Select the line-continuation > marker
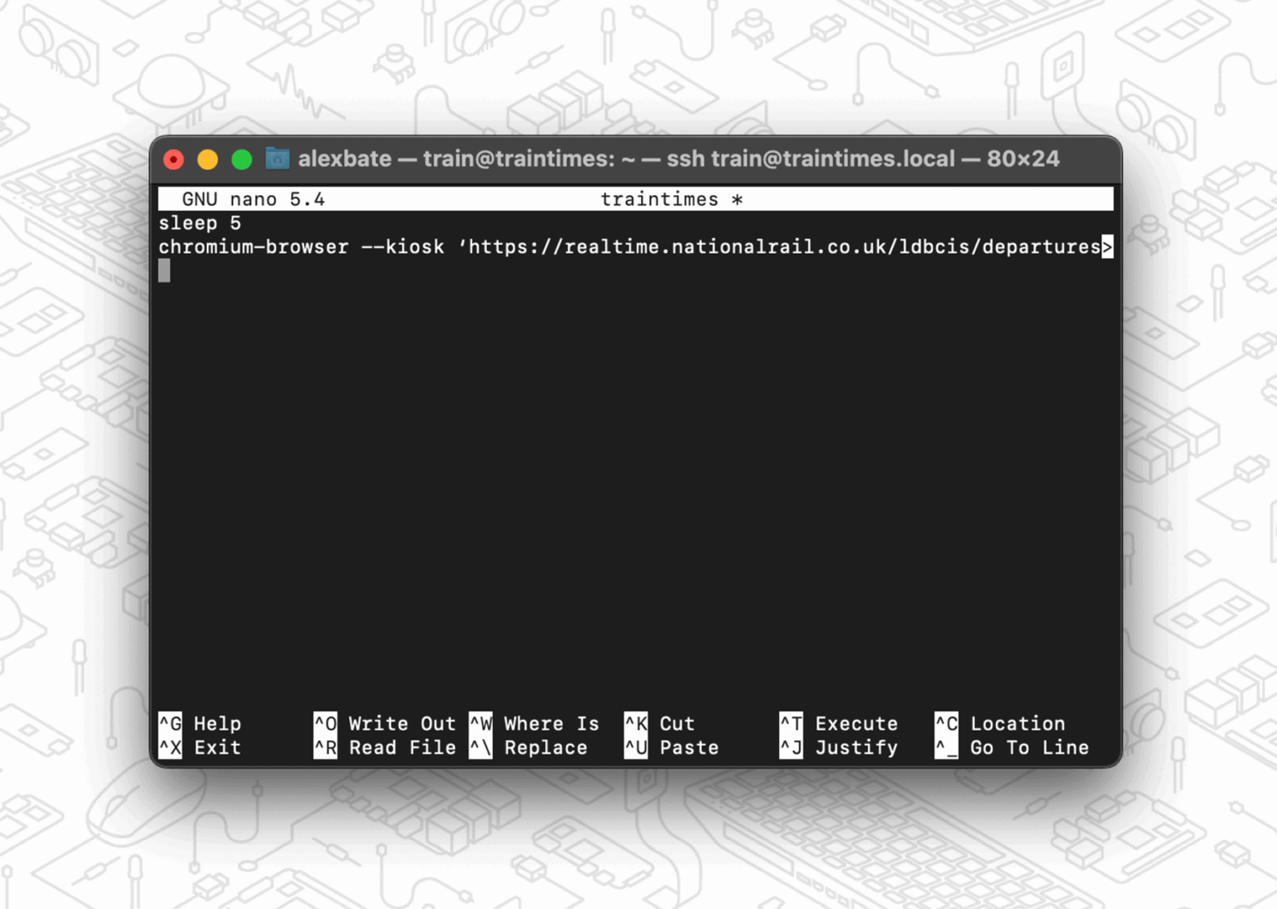The image size is (1277, 909). tap(1108, 246)
